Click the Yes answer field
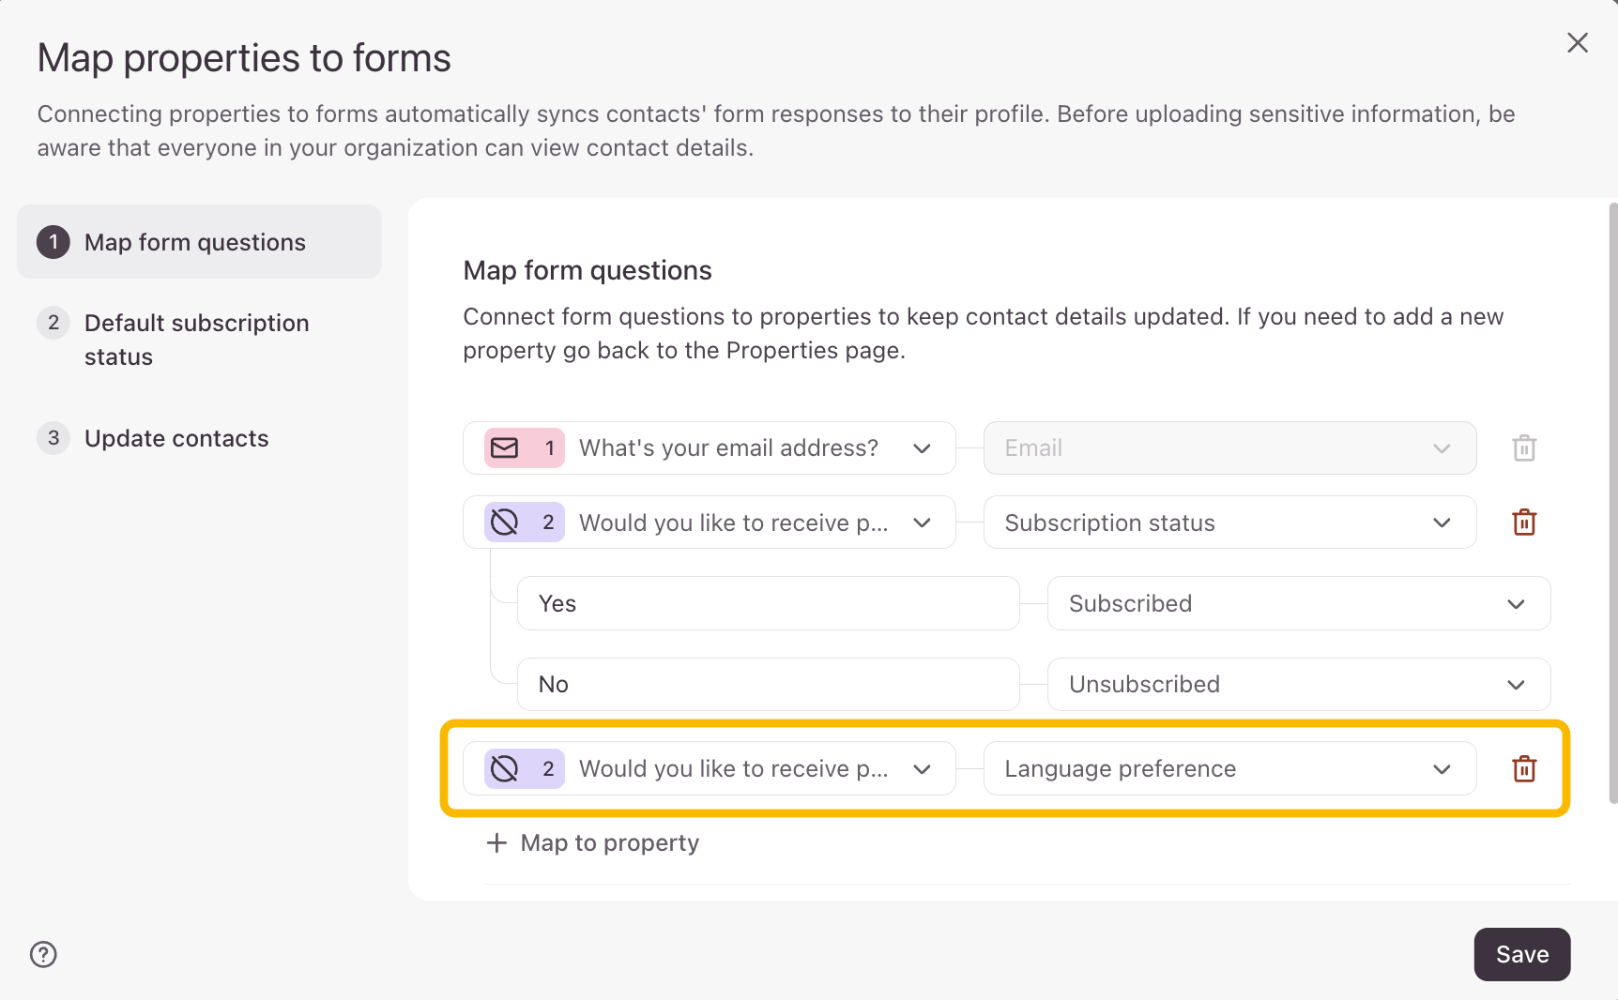Screen dimensions: 1618x1000 (x=768, y=604)
